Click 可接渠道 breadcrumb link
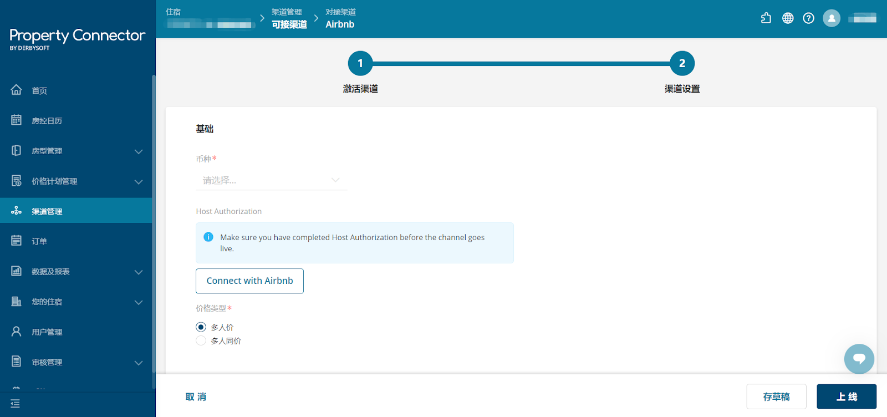This screenshot has width=887, height=417. coord(289,24)
